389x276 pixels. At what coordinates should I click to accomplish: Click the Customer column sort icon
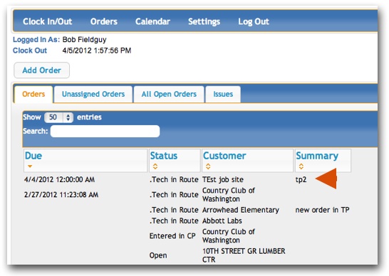[208, 166]
